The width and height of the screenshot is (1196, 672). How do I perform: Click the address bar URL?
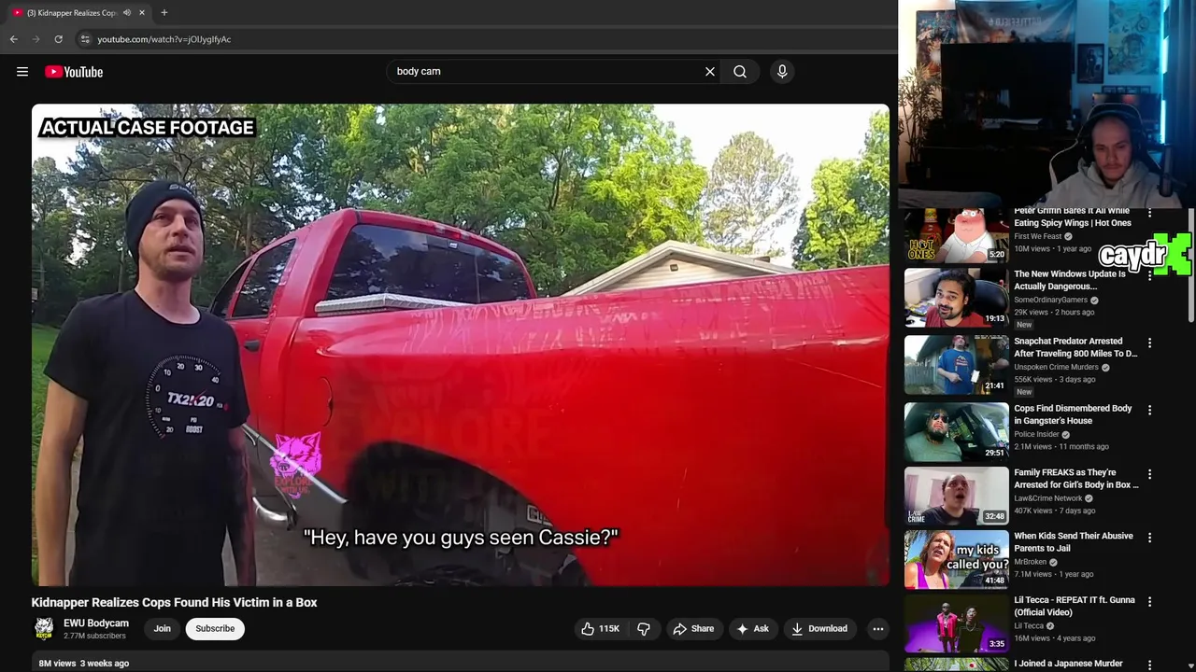click(164, 39)
